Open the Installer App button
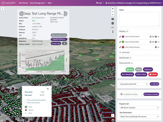The image size is (163, 122). pyautogui.click(x=56, y=43)
